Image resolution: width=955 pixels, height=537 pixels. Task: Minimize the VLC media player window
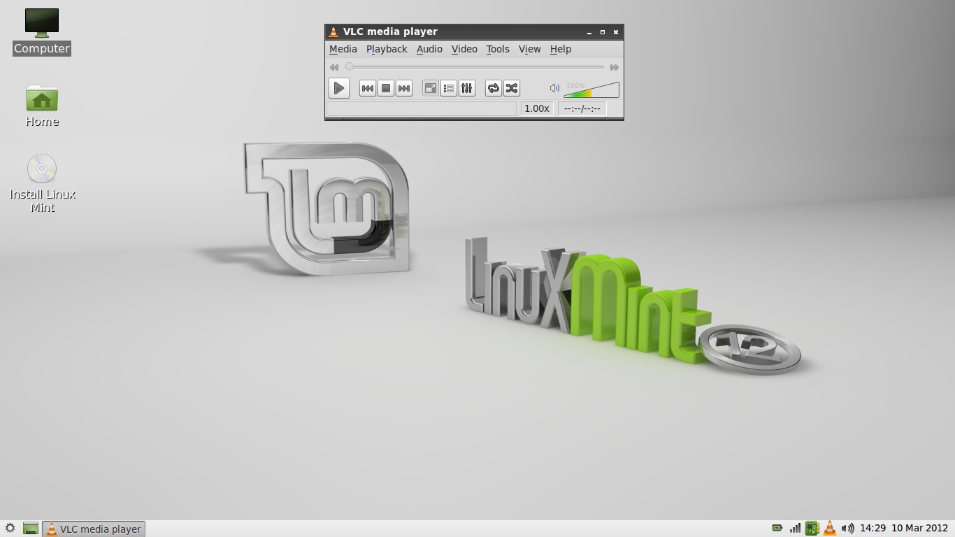click(x=589, y=32)
